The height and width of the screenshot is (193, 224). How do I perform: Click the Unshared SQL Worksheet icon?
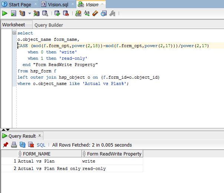78,13
